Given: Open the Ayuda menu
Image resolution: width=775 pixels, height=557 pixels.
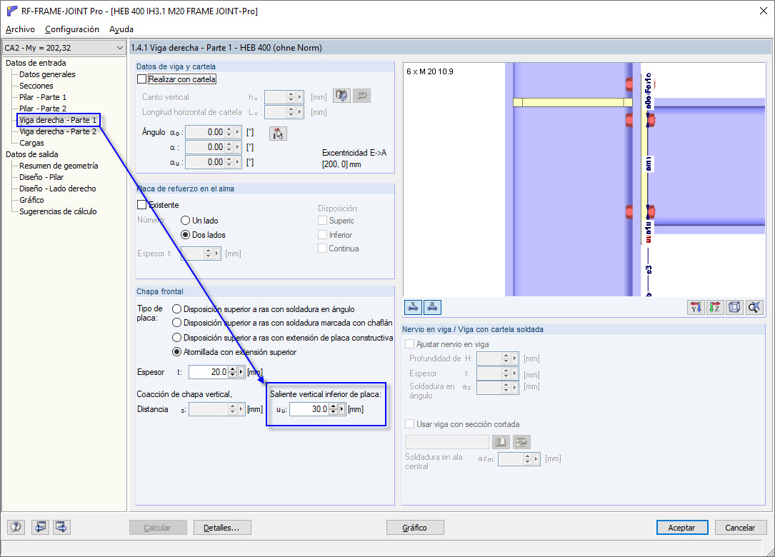Looking at the screenshot, I should [121, 29].
